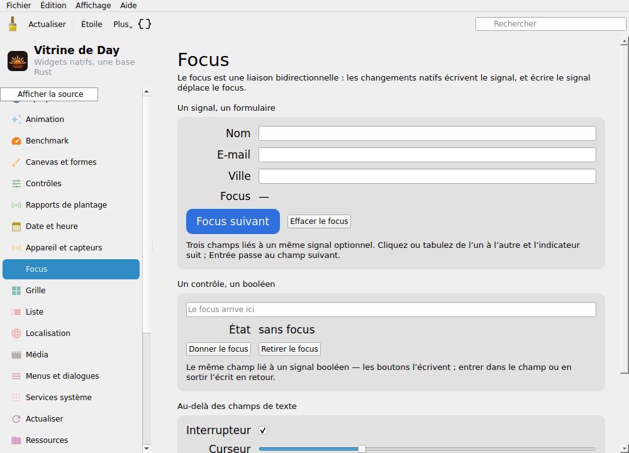
Task: Open the Aide menu
Action: pyautogui.click(x=128, y=5)
